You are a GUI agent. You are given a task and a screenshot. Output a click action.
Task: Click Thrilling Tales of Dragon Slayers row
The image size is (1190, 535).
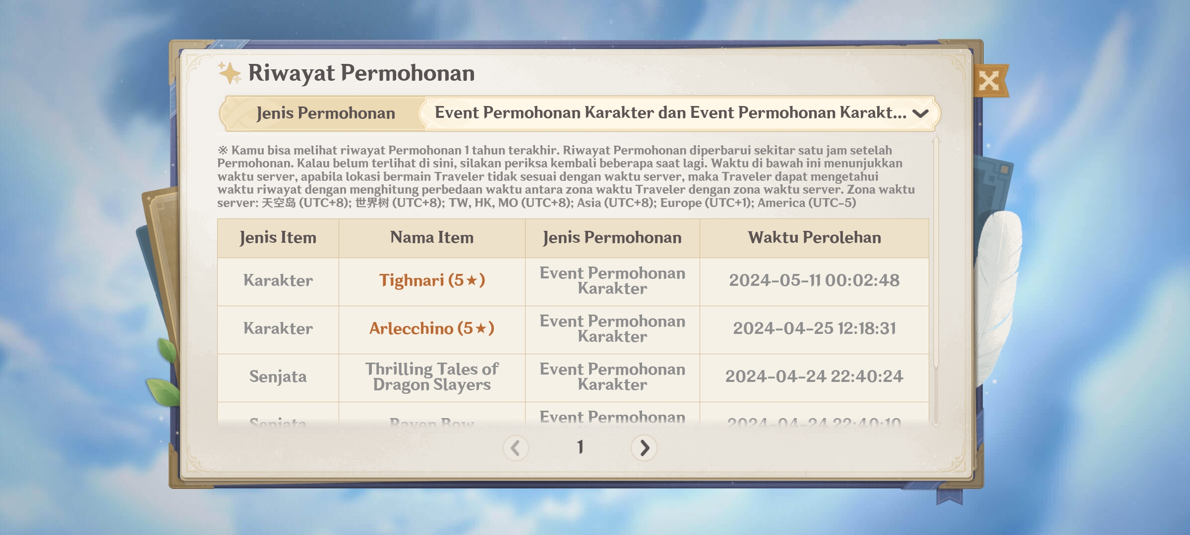[573, 377]
